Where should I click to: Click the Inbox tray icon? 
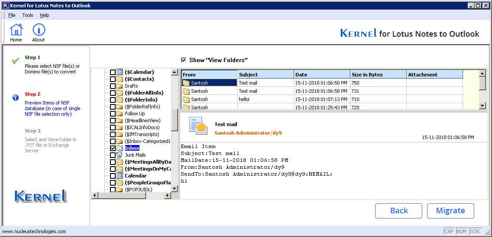tap(120, 148)
